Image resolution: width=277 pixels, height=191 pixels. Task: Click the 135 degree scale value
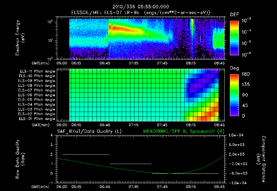pyautogui.click(x=246, y=84)
